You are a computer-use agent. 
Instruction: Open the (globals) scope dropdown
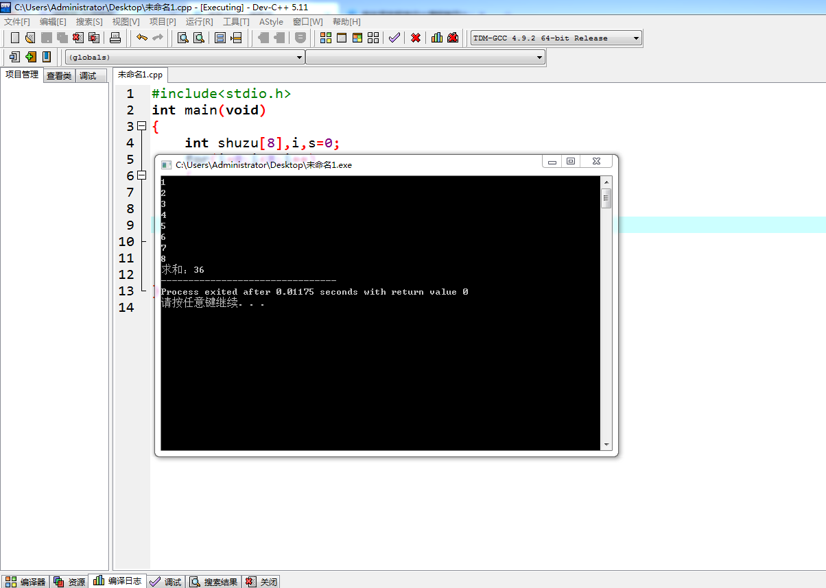(185, 58)
